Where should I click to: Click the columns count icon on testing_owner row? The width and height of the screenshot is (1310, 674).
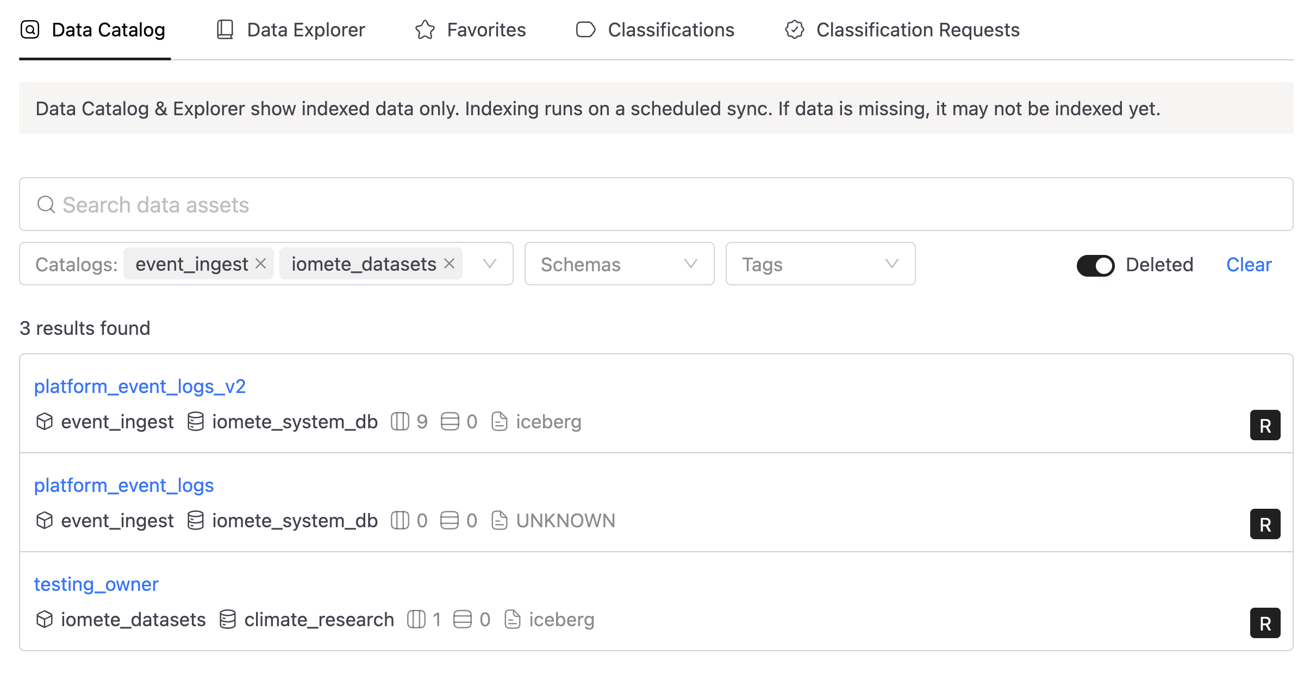416,620
